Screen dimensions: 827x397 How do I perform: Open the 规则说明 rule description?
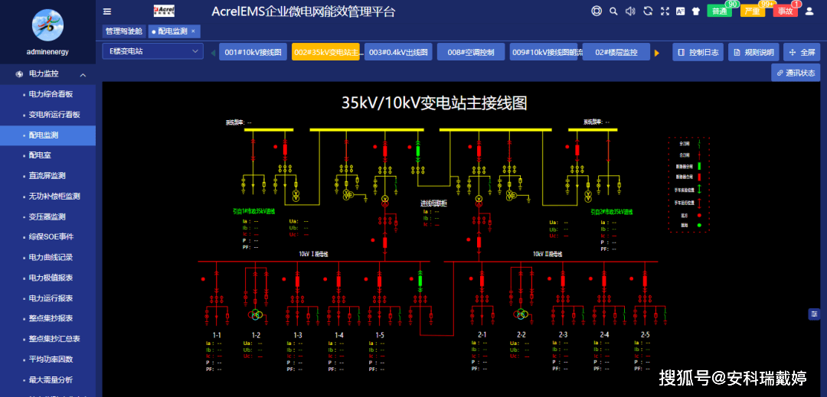coord(753,52)
